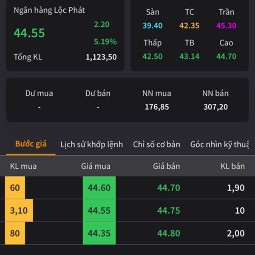The image size is (255, 255).
Task: Click the Tổng KL label
Action: (x=28, y=57)
